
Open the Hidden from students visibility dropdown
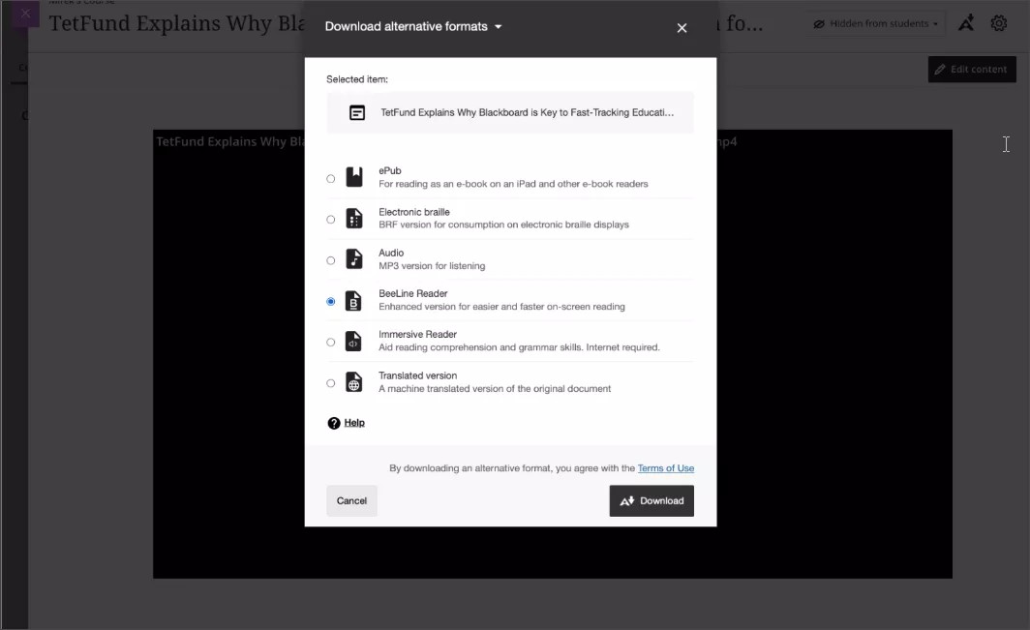(x=875, y=23)
